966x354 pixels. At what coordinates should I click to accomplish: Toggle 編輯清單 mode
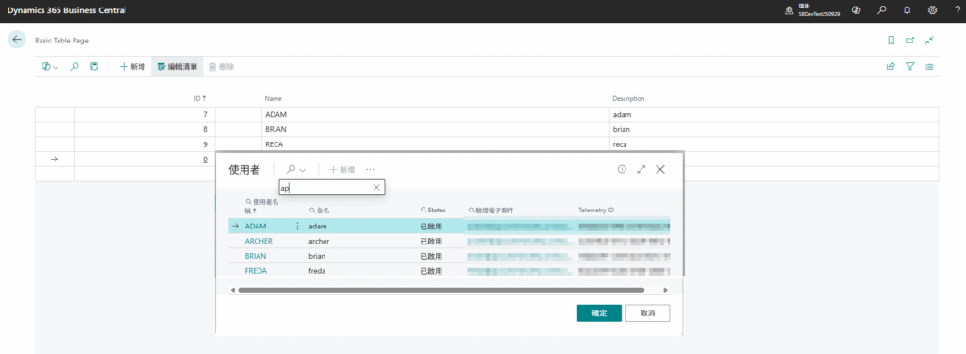(x=176, y=67)
